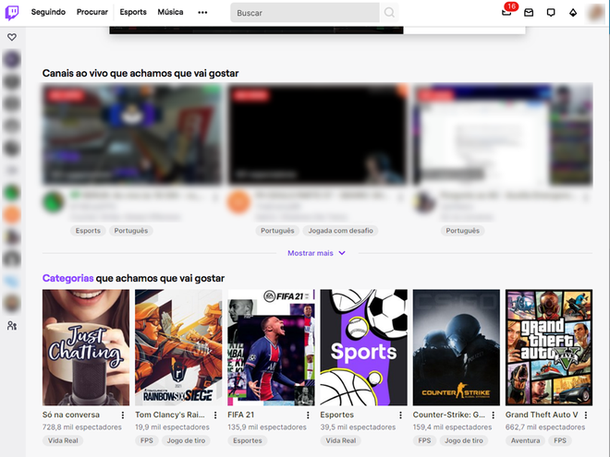Select Jogada com desafio tag
This screenshot has height=457, width=610.
[340, 231]
